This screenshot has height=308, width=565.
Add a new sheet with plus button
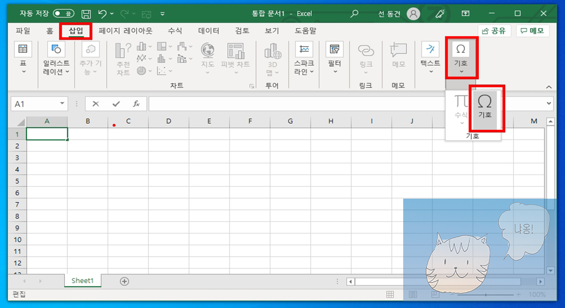(124, 281)
